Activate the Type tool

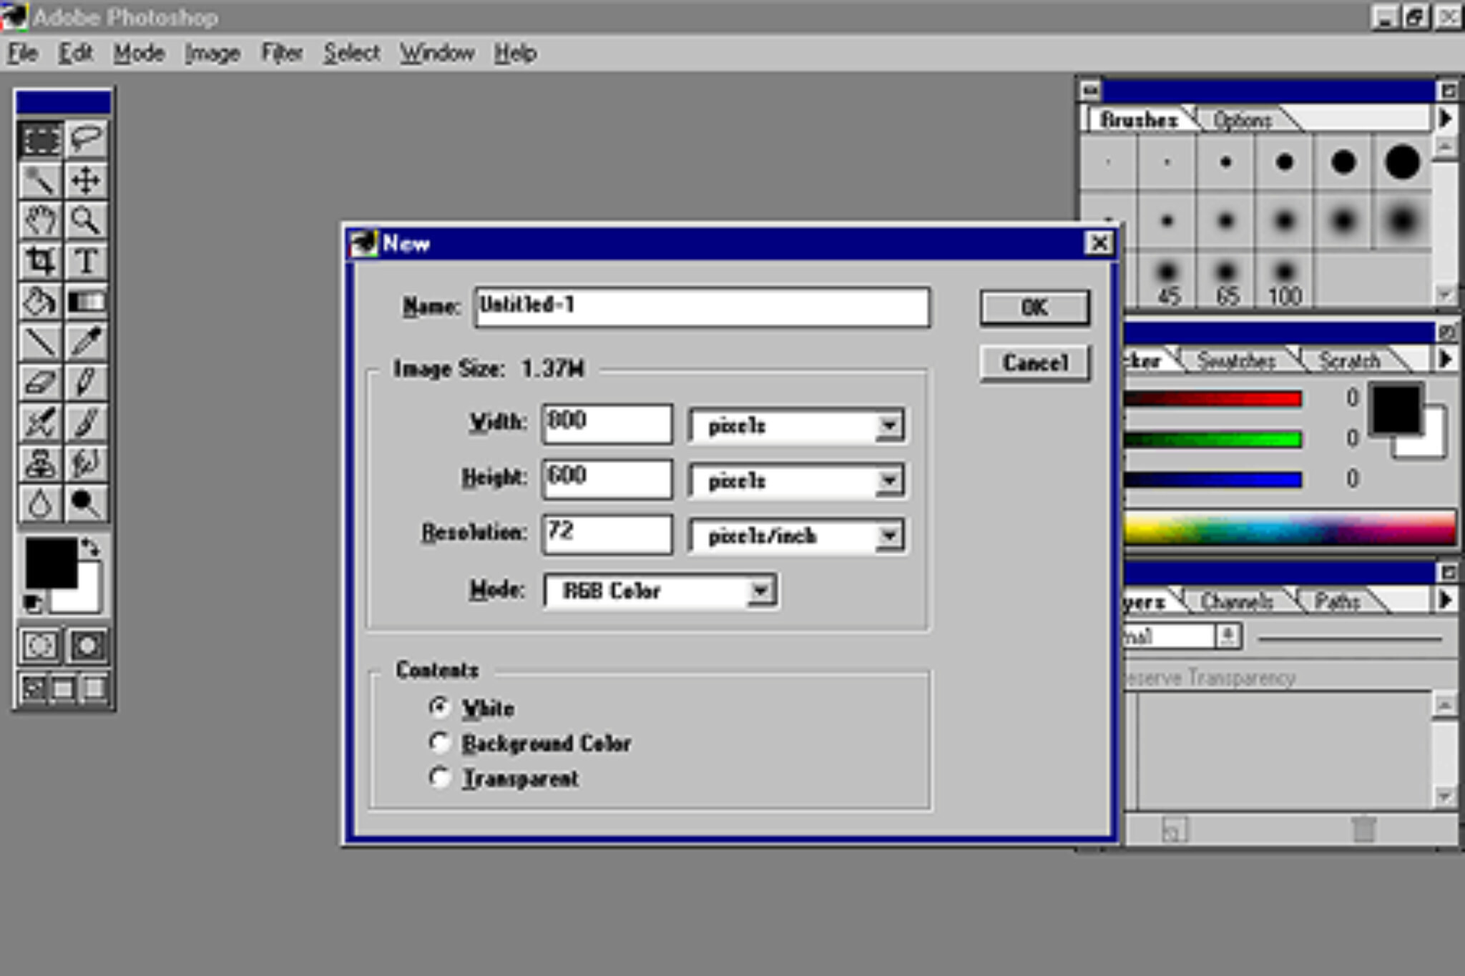pos(87,261)
